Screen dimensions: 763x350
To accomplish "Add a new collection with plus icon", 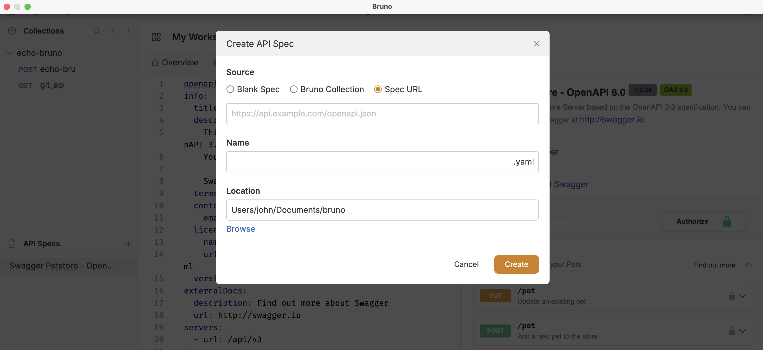I will click(x=113, y=31).
